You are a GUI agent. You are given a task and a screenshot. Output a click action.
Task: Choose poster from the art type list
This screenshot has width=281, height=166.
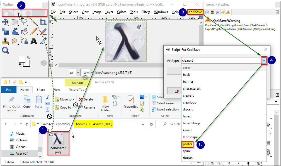(187, 144)
